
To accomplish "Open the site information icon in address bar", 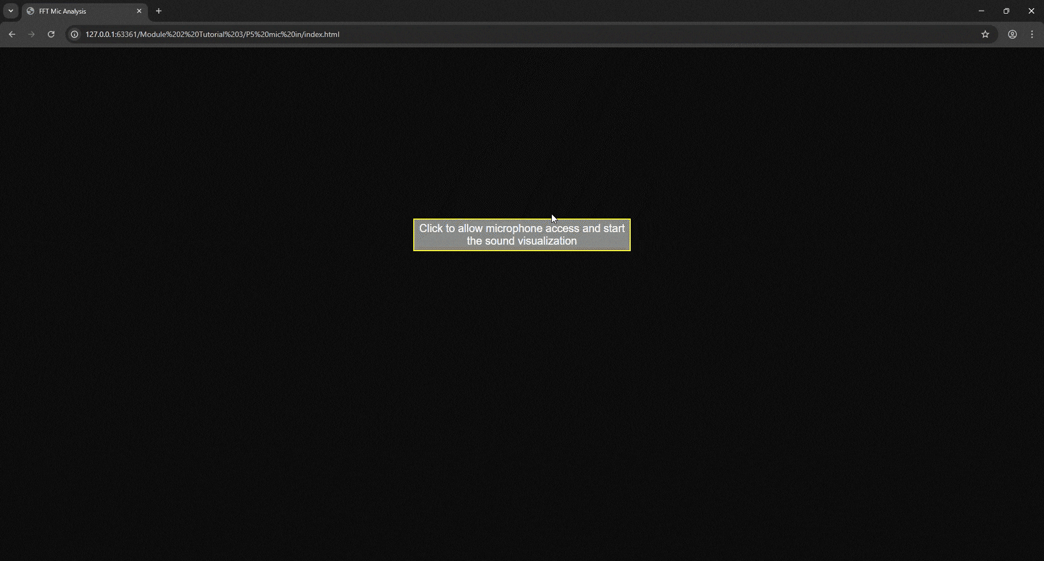I will [74, 34].
